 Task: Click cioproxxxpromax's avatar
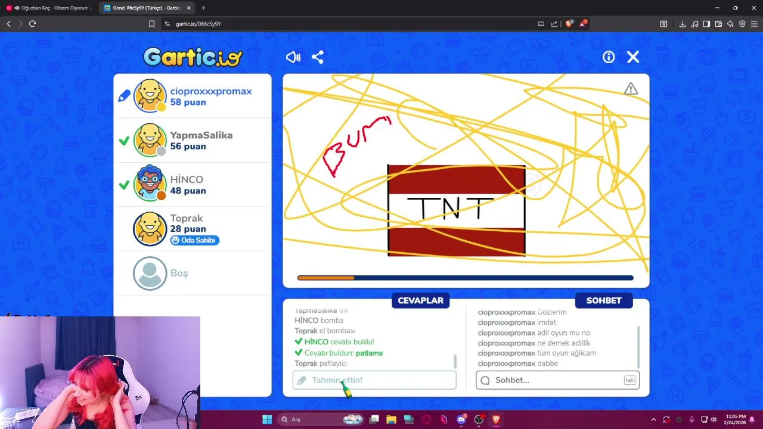click(x=150, y=96)
